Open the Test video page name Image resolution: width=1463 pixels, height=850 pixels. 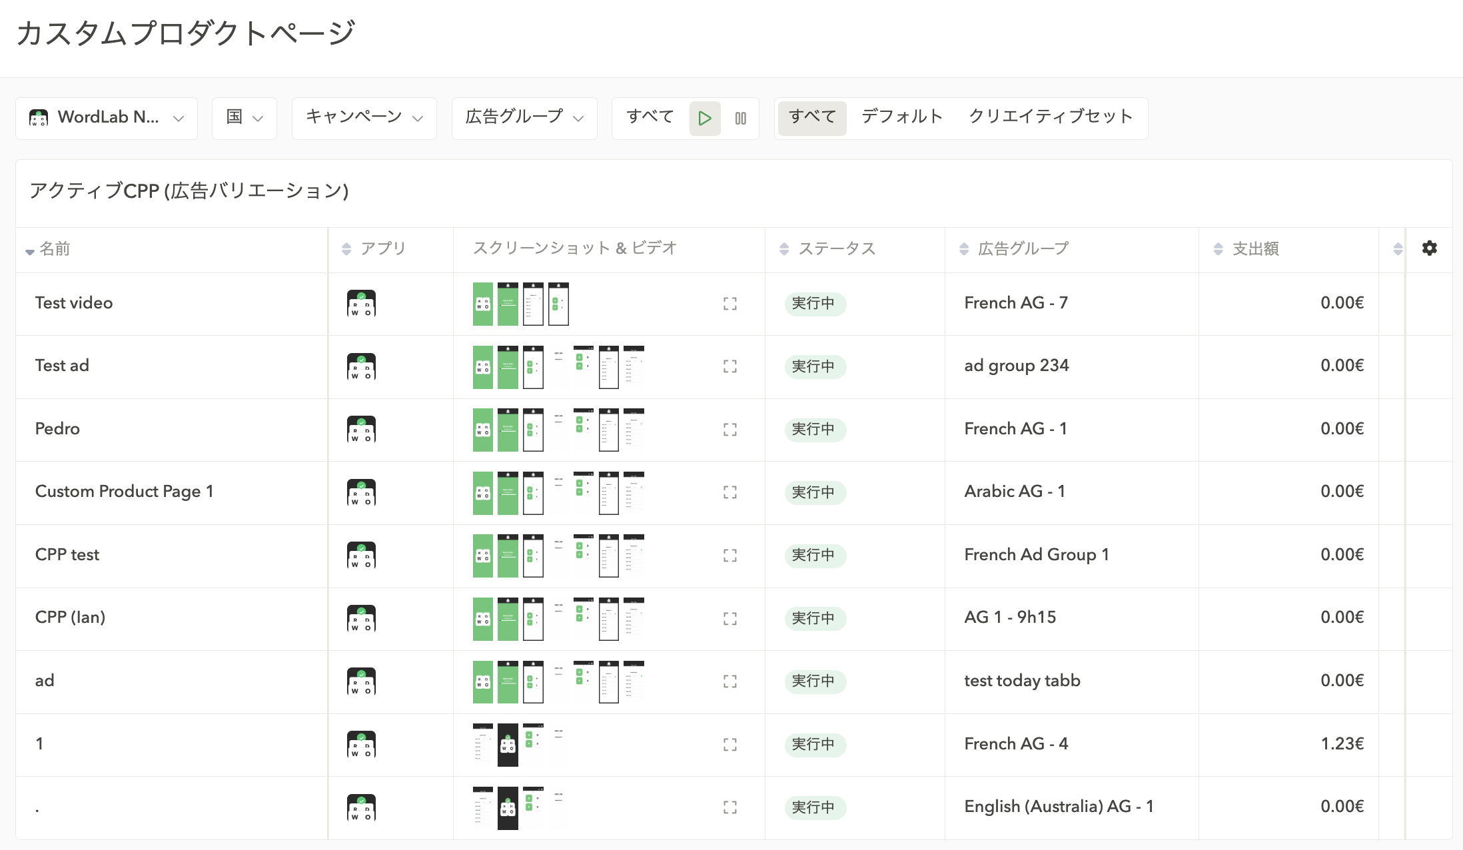(74, 303)
